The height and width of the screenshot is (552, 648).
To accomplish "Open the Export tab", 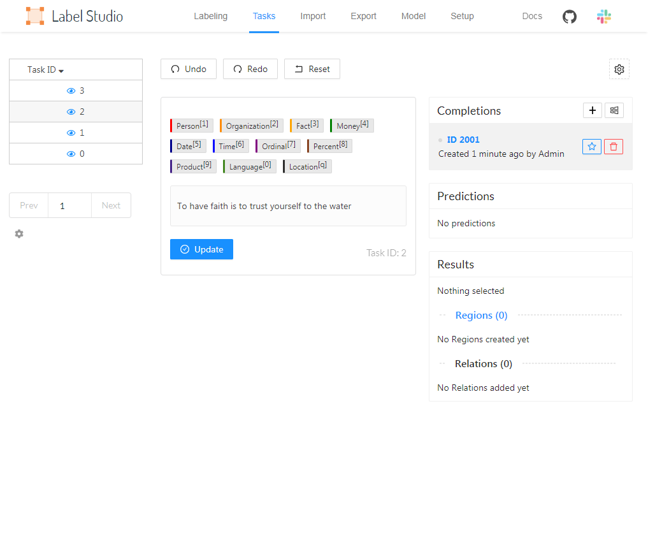I will pyautogui.click(x=364, y=16).
